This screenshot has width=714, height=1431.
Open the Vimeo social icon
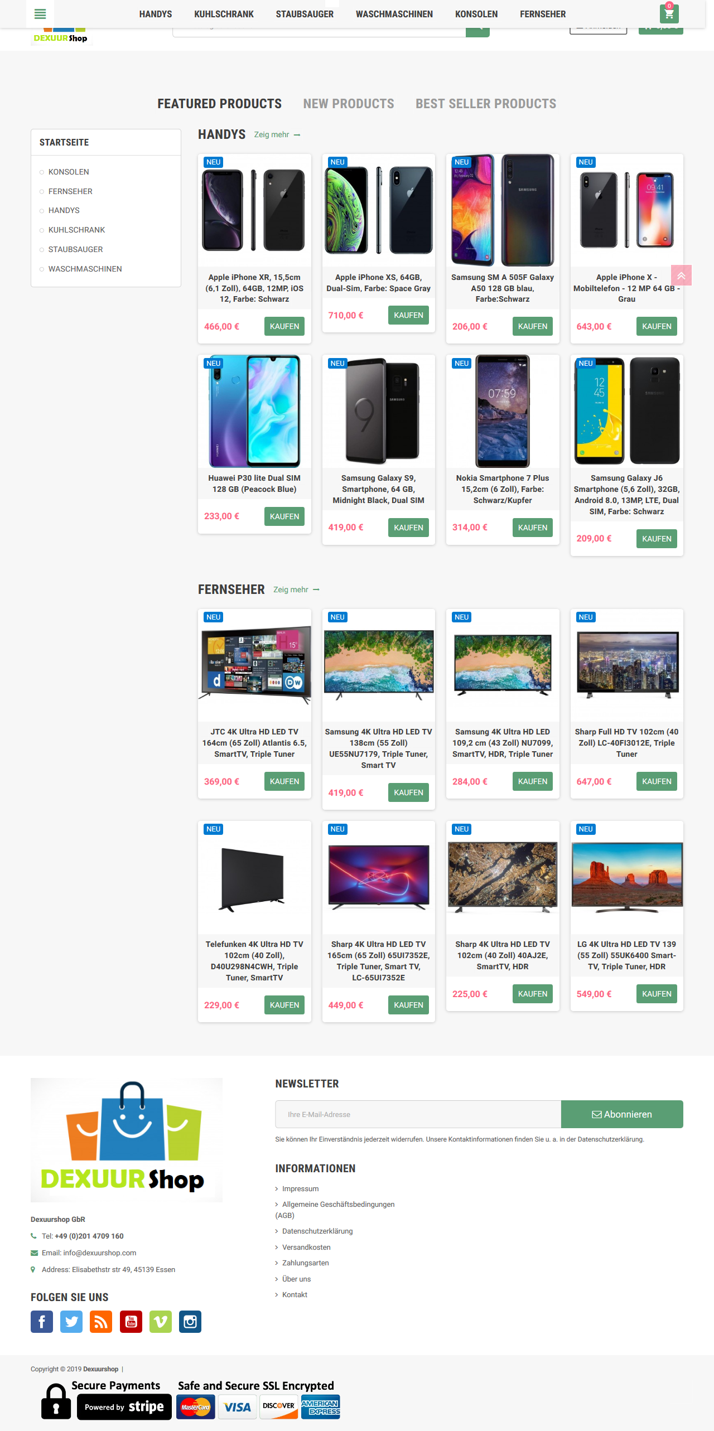coord(161,1322)
